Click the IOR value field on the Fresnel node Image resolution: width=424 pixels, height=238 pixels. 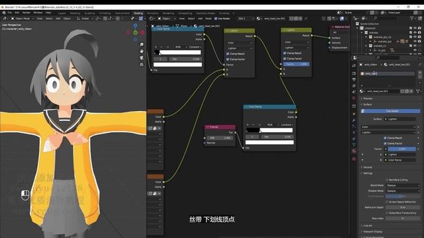click(221, 138)
